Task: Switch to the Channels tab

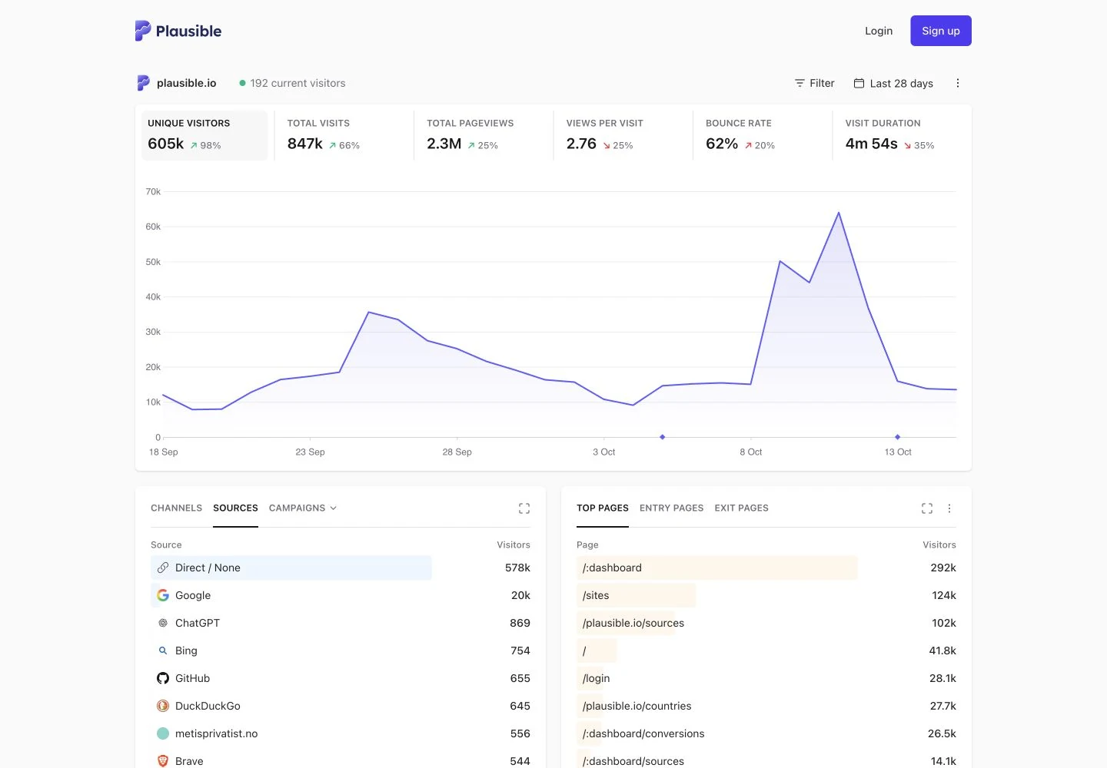Action: click(177, 508)
